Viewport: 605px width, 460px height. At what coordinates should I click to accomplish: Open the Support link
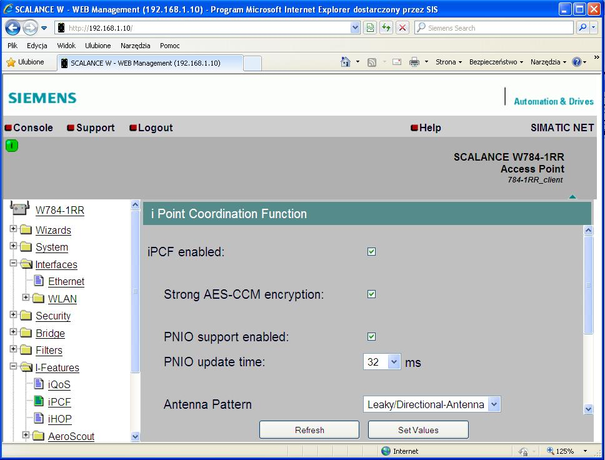(x=91, y=127)
